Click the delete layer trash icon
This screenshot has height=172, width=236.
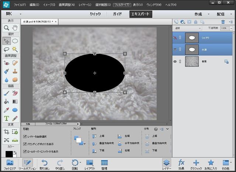coord(223,22)
